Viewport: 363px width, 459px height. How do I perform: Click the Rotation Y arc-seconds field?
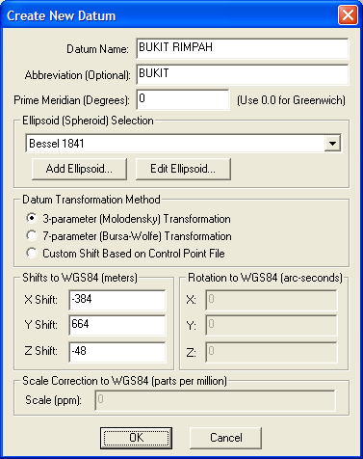coord(272,325)
